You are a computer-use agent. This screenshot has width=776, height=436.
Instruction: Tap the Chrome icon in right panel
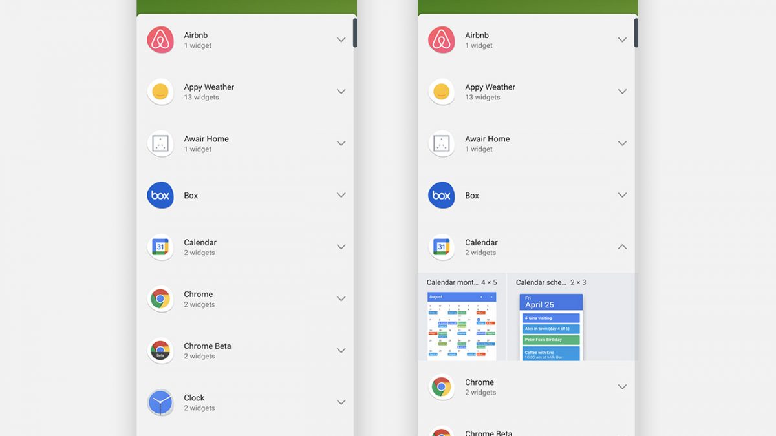click(442, 387)
